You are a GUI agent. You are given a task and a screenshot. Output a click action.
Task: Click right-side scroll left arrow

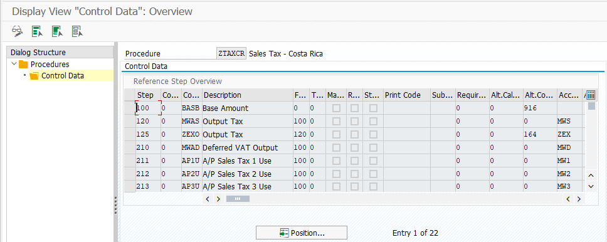coord(568,199)
